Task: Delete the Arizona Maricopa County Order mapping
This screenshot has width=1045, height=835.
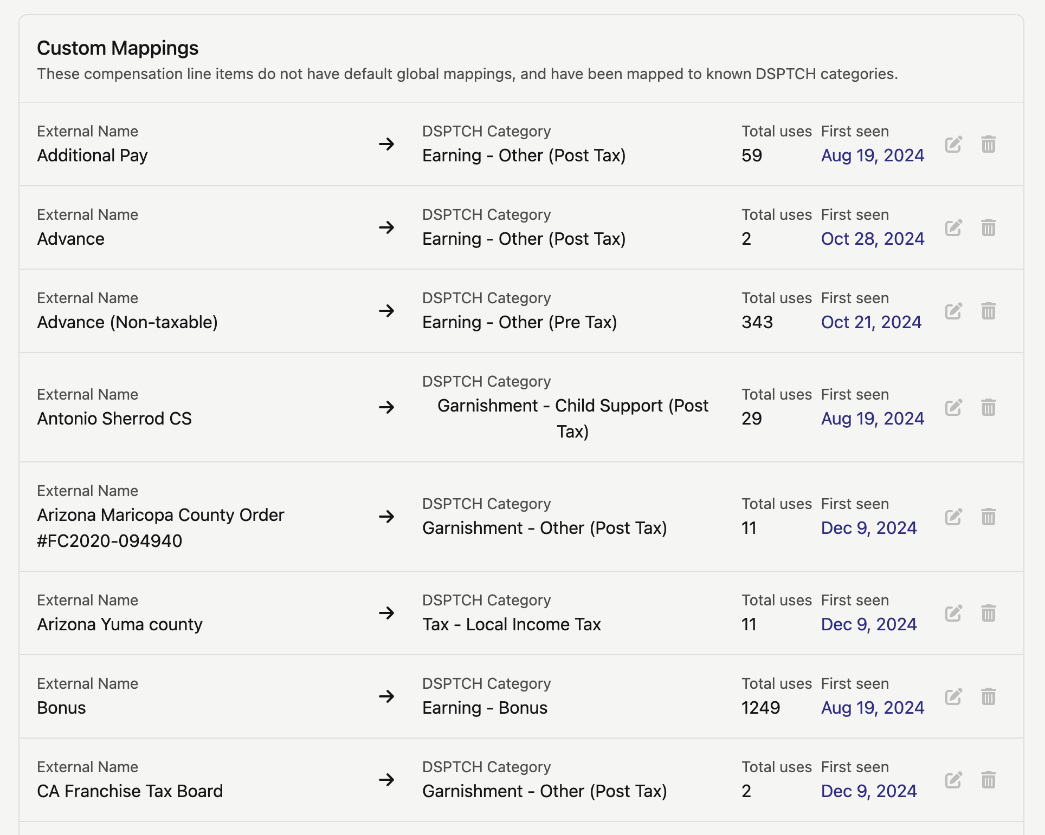Action: click(989, 517)
